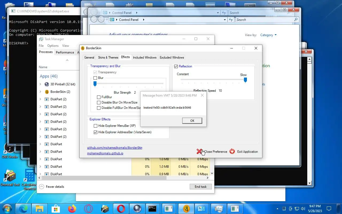Viewport: 342px width, 214px height.
Task: Open the View by Category dropdown
Action: [269, 35]
